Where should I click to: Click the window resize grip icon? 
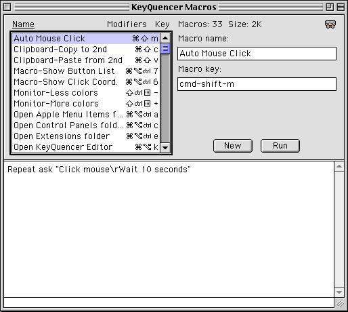(x=340, y=303)
